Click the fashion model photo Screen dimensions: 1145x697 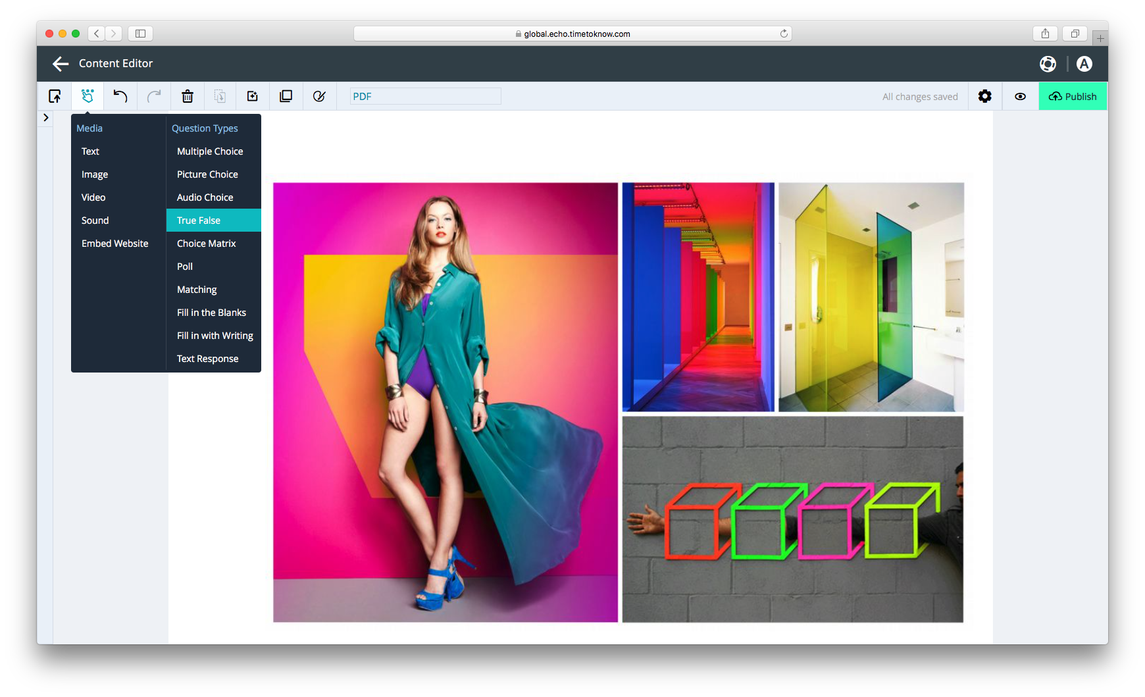(445, 402)
